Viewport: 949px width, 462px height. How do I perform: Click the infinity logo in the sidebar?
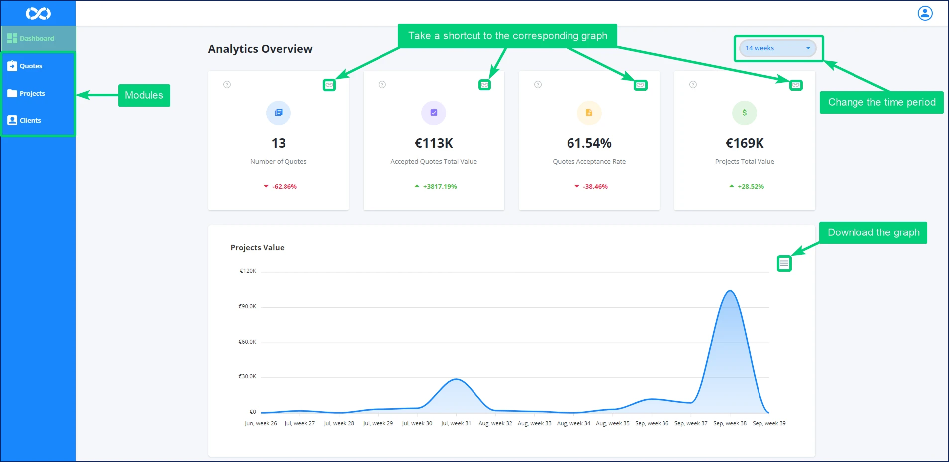(x=38, y=13)
